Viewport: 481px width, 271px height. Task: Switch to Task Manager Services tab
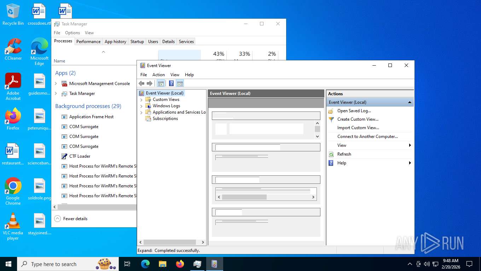pos(186,42)
